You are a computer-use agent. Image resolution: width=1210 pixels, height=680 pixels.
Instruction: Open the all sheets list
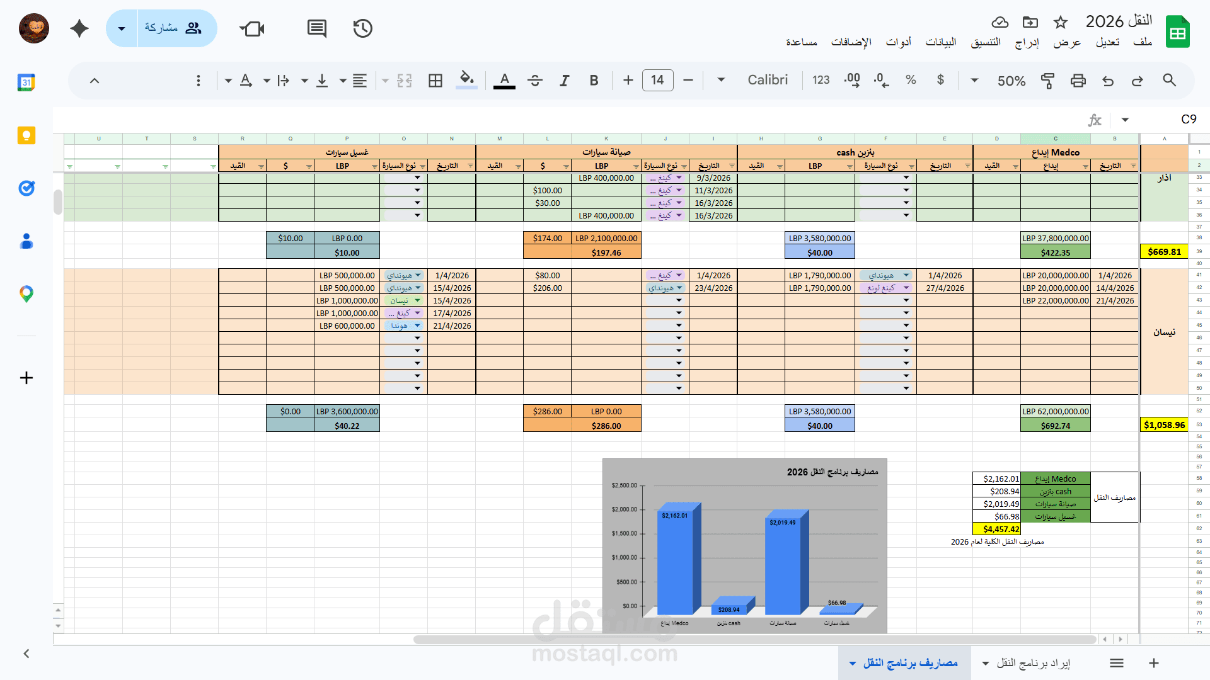pyautogui.click(x=1117, y=663)
